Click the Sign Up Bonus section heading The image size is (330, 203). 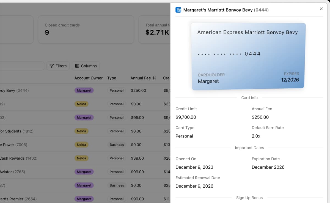(249, 198)
